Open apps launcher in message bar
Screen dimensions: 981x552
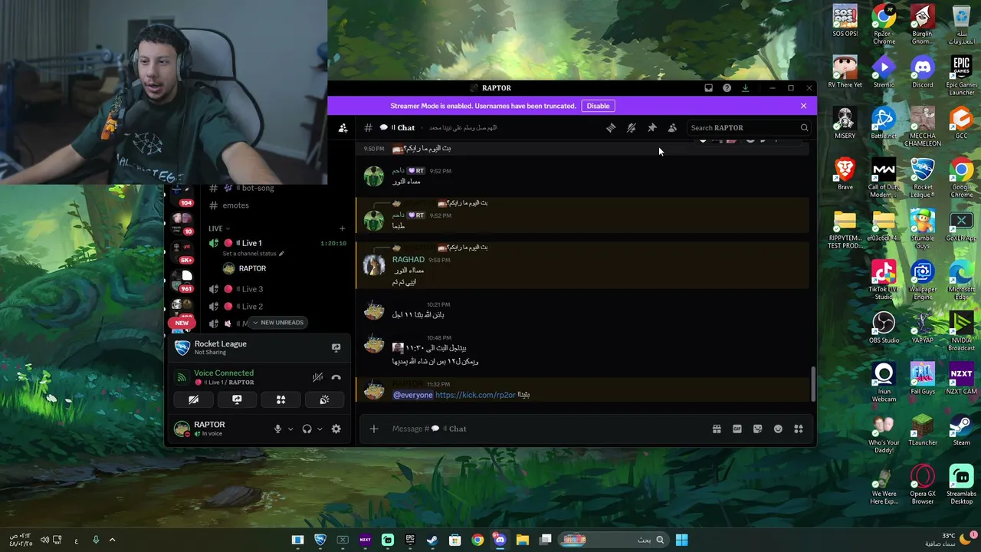[798, 429]
